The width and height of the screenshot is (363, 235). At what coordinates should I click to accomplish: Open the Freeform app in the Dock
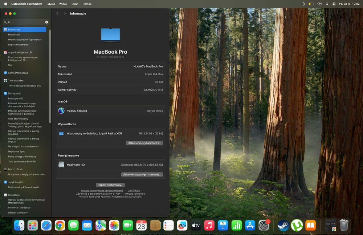tap(182, 225)
